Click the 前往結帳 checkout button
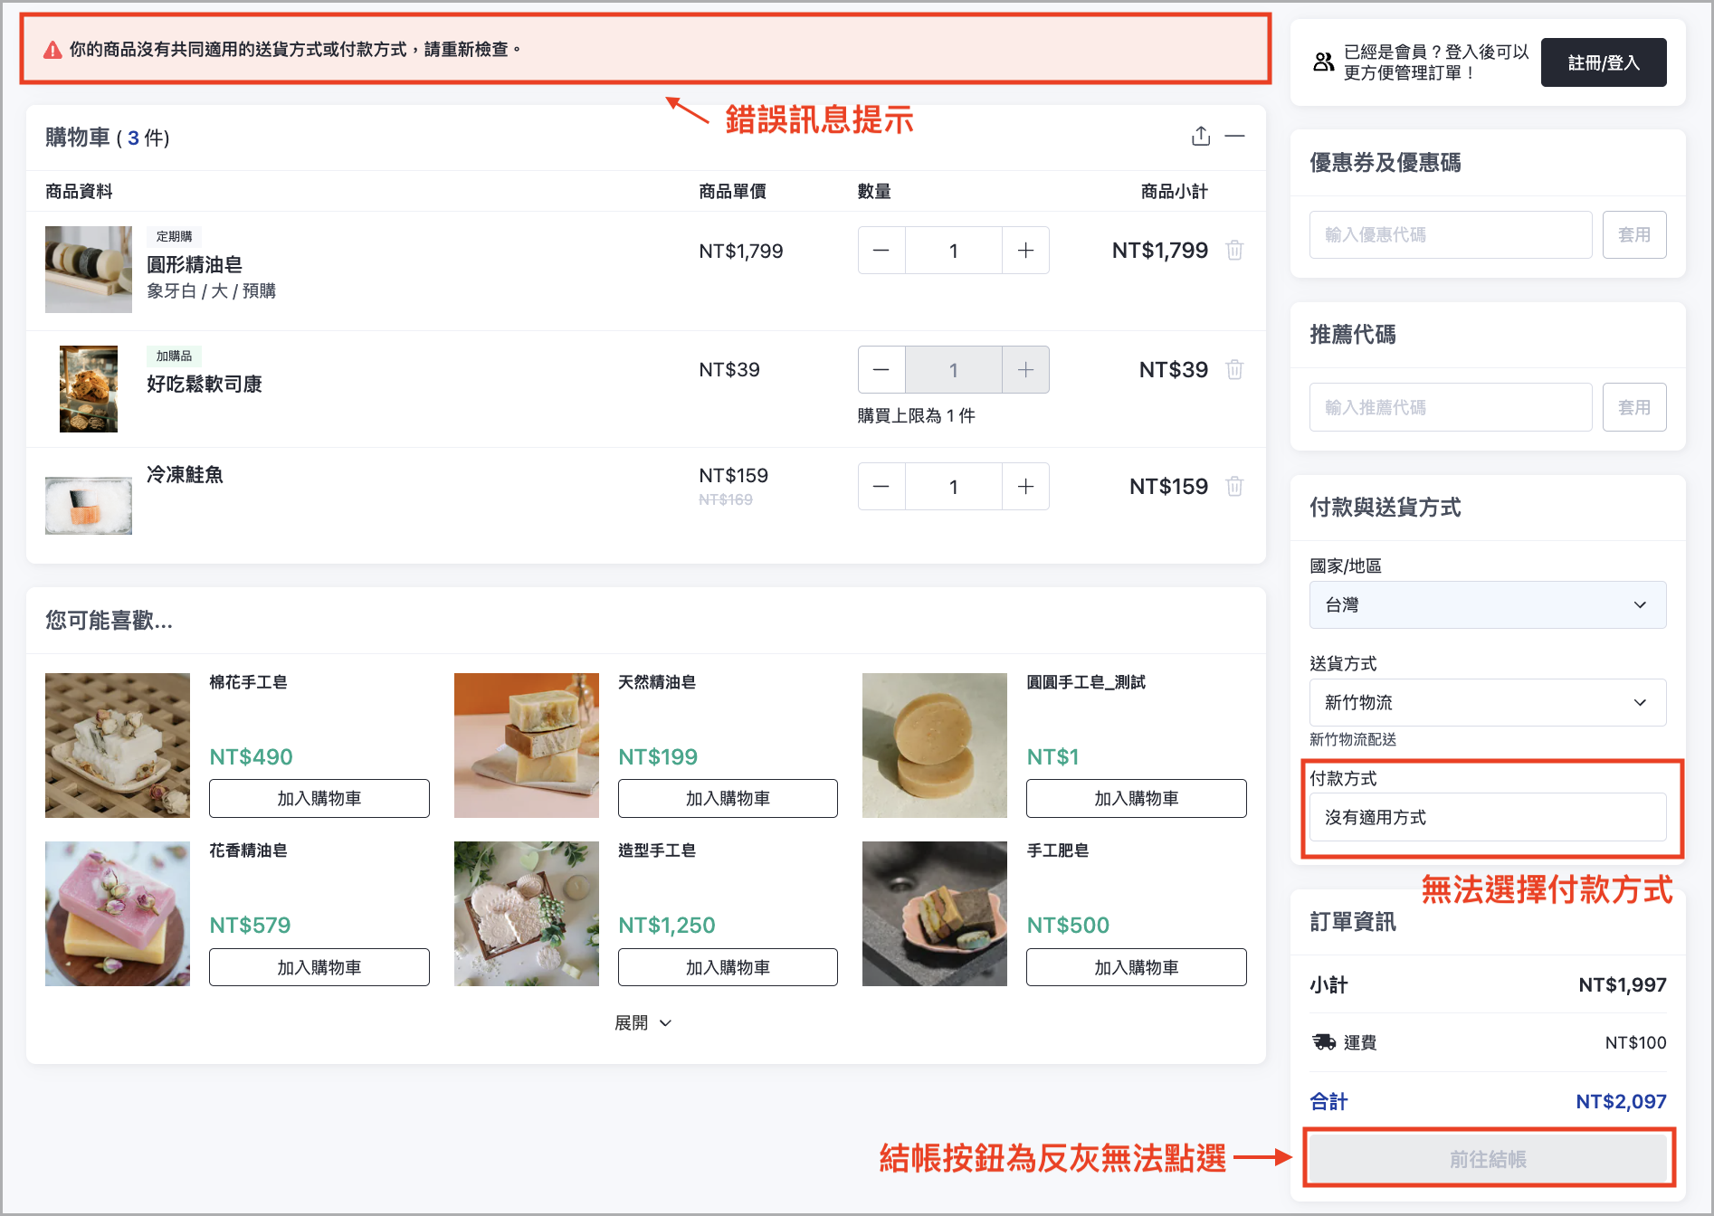1714x1216 pixels. coord(1489,1159)
